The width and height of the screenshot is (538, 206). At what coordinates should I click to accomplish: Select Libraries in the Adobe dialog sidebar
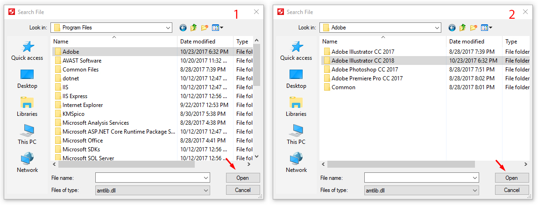pos(296,107)
